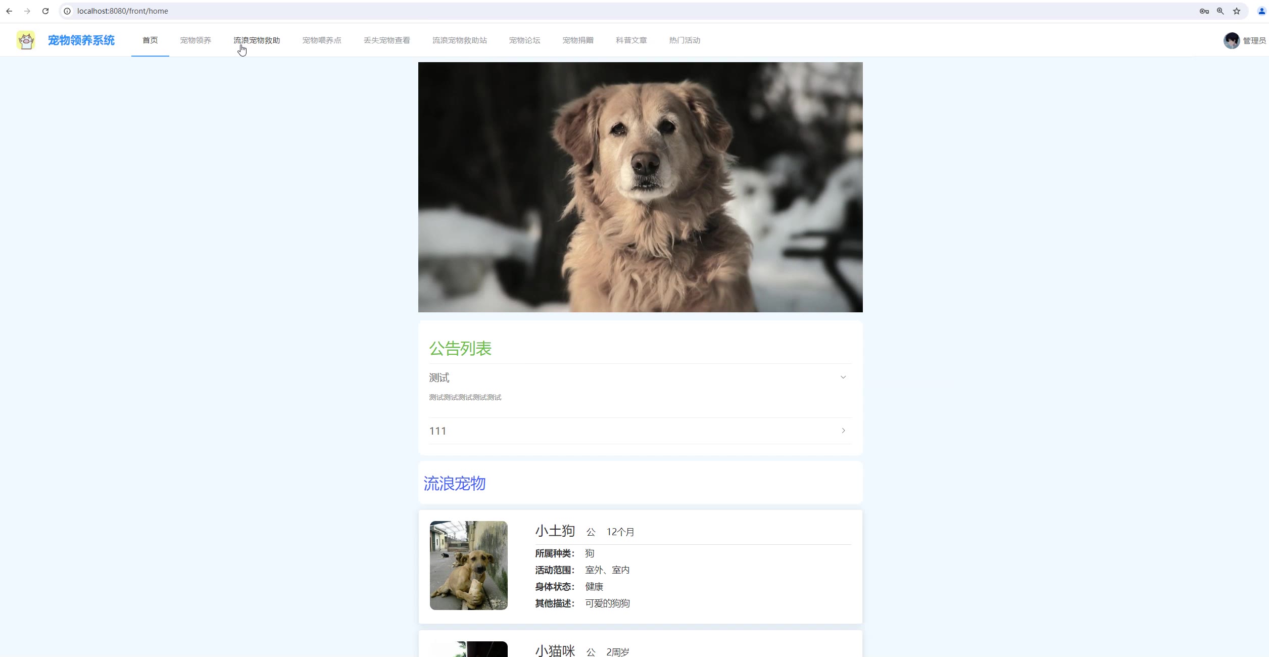This screenshot has width=1269, height=657.
Task: Select 丢失宠物查看 menu item
Action: tap(387, 40)
